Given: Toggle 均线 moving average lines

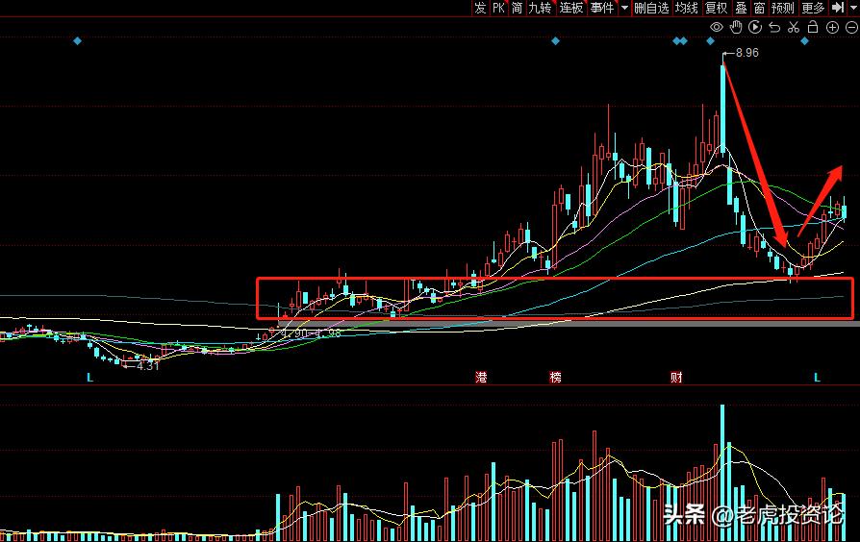Looking at the screenshot, I should pos(686,8).
